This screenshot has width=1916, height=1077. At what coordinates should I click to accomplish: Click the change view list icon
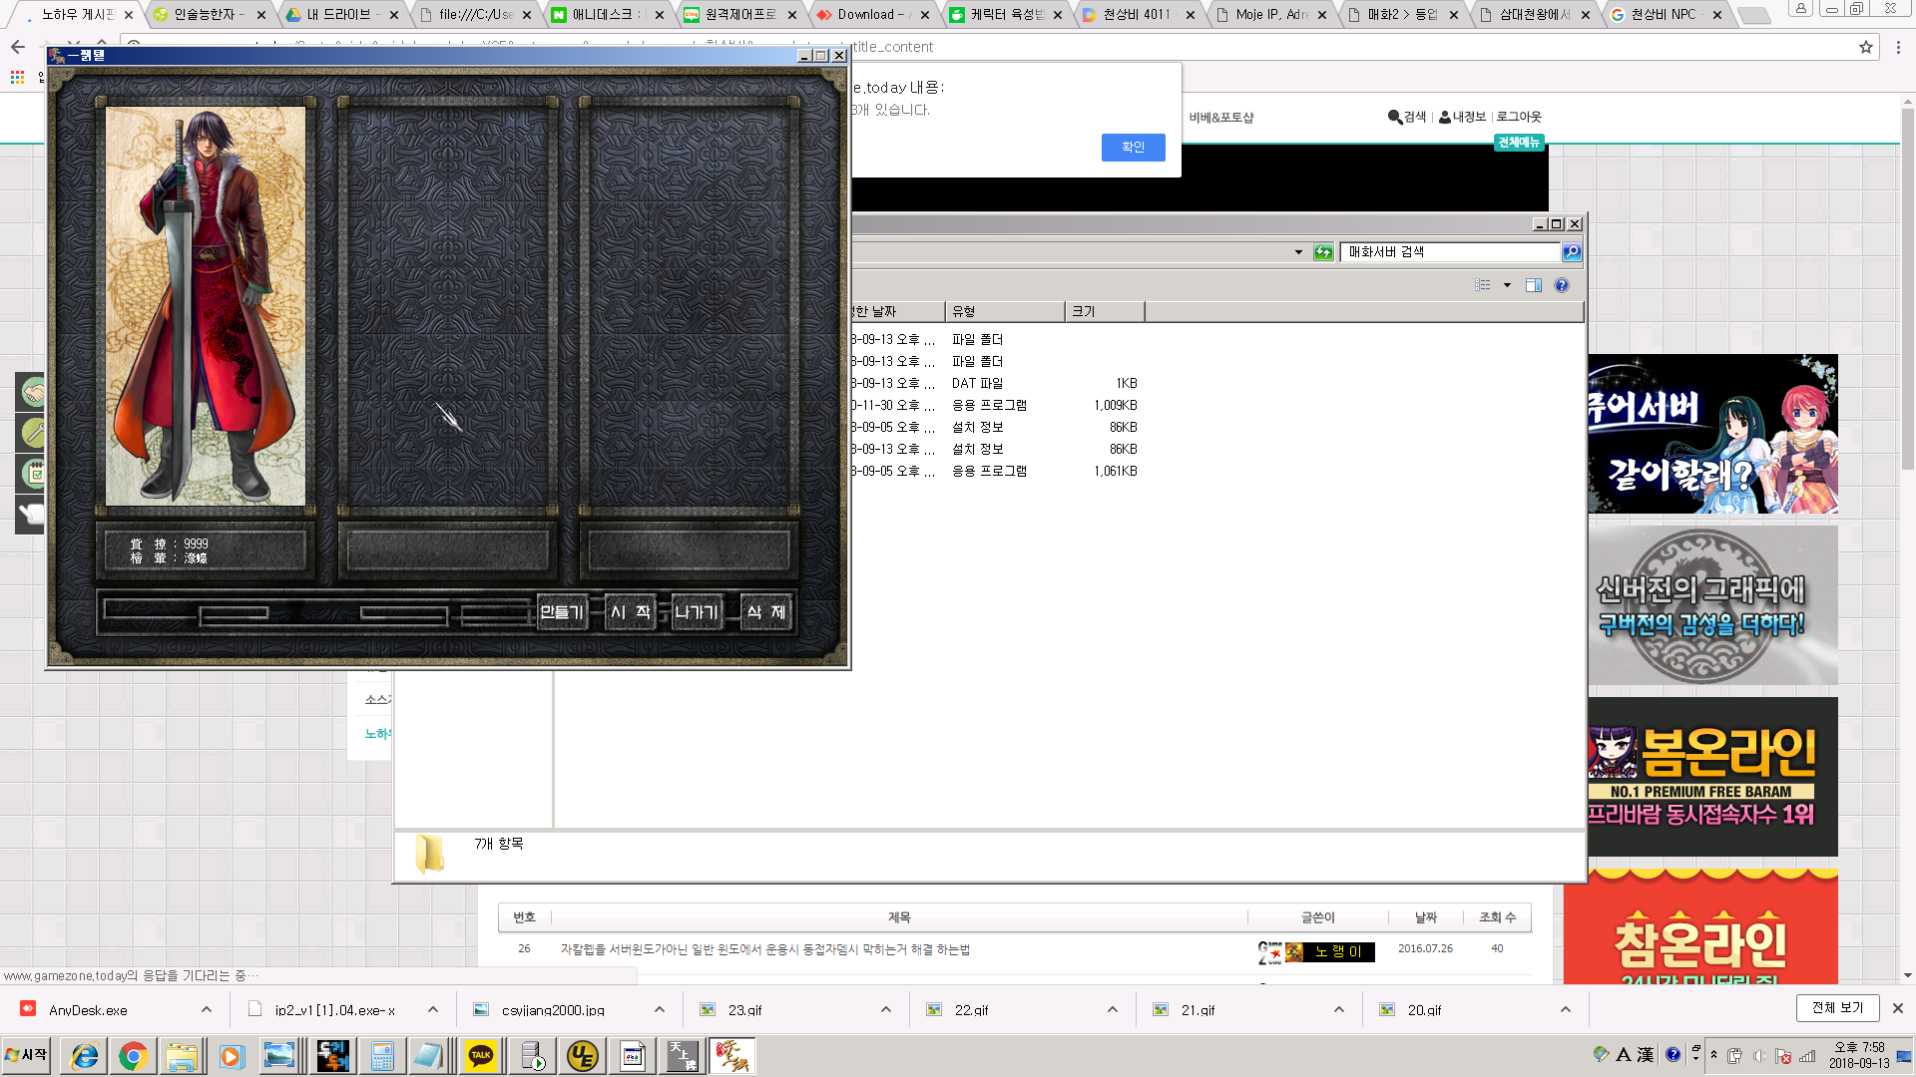pos(1483,285)
